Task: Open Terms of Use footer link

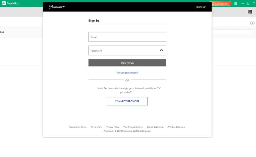Action: pos(96,127)
